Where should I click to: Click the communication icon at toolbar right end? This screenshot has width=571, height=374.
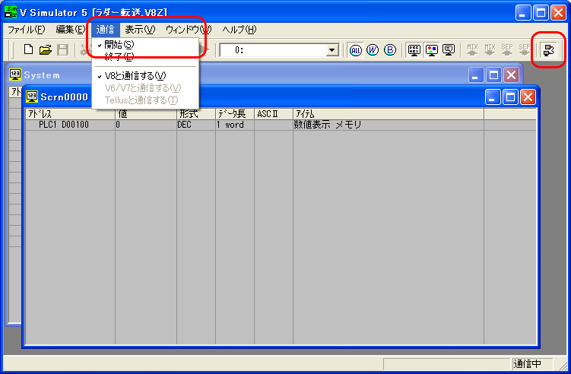tap(547, 49)
